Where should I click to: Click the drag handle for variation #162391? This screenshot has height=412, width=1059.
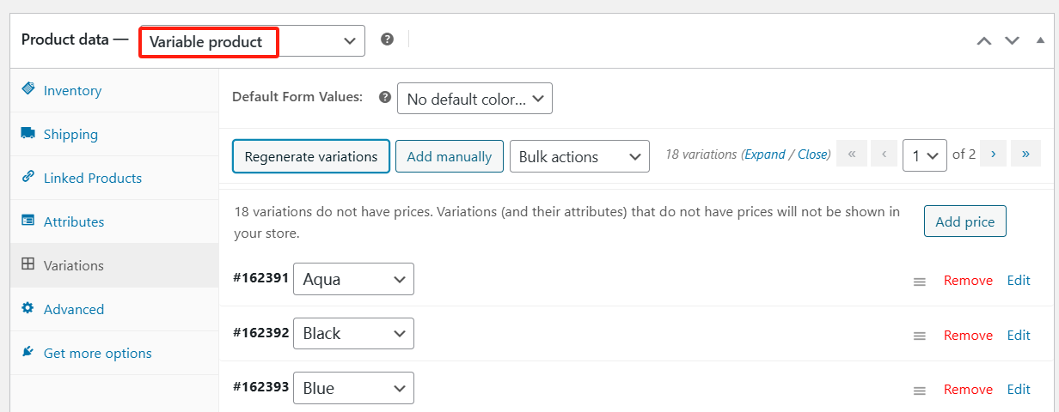[x=919, y=282]
